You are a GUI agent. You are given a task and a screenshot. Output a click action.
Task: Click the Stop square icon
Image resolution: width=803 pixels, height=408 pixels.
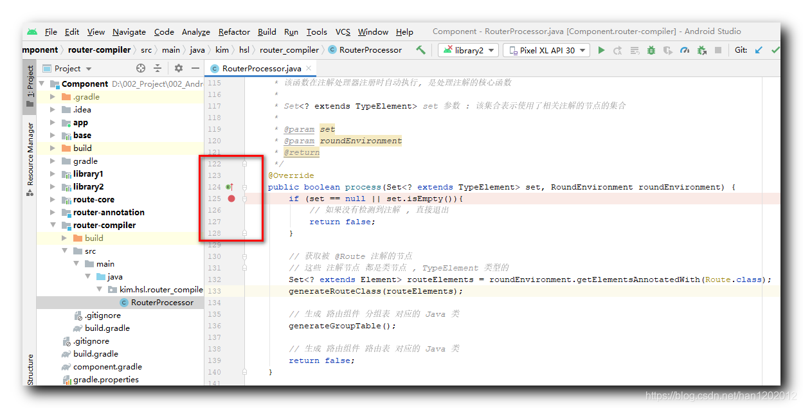[x=718, y=50]
